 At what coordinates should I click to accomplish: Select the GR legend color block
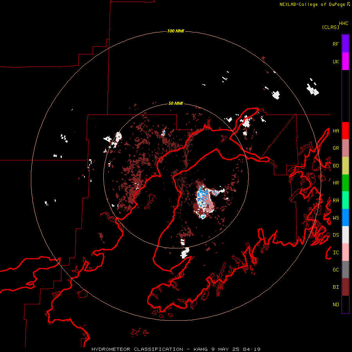tap(345, 148)
